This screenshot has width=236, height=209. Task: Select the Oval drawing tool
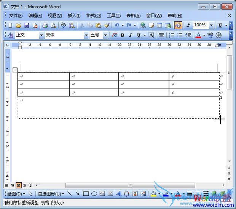(x=94, y=194)
